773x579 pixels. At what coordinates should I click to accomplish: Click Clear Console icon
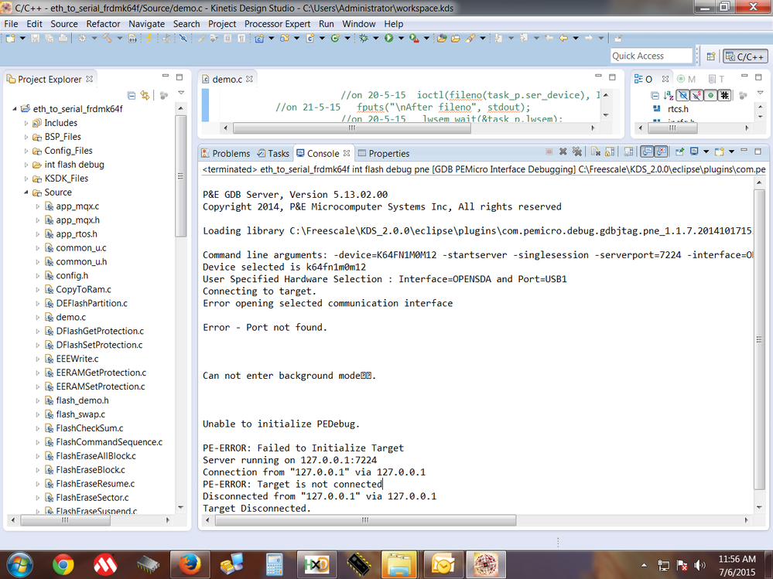click(596, 152)
